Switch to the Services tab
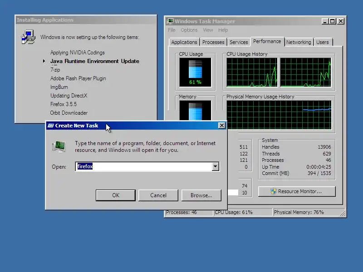 click(x=239, y=42)
